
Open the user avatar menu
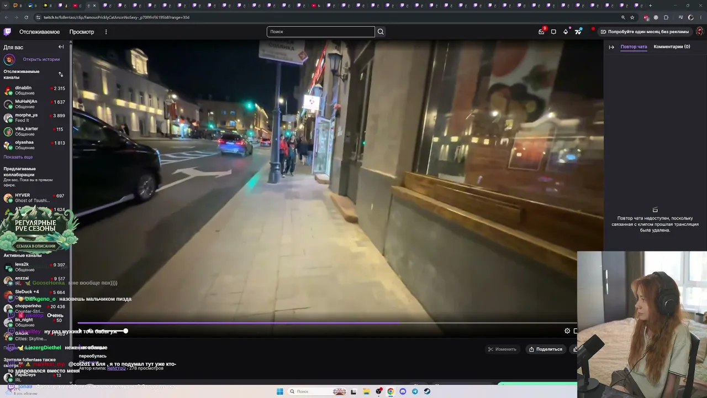click(x=699, y=32)
